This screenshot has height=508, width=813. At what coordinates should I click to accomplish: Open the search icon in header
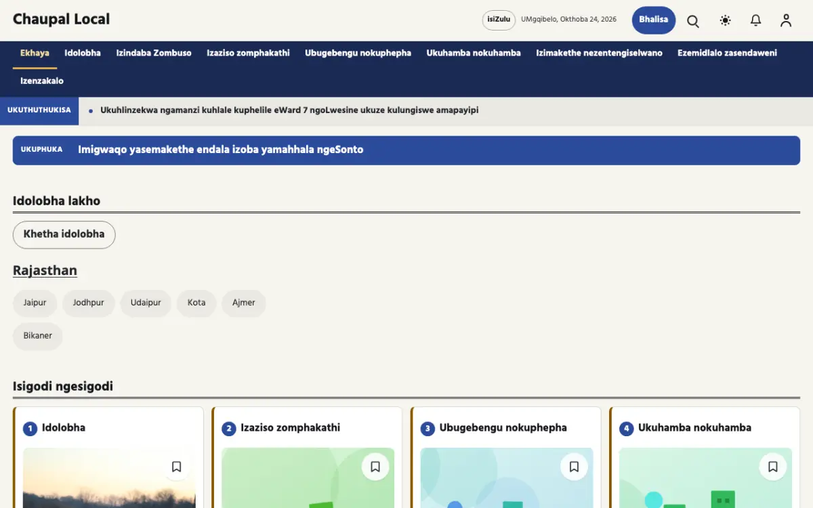click(x=693, y=20)
